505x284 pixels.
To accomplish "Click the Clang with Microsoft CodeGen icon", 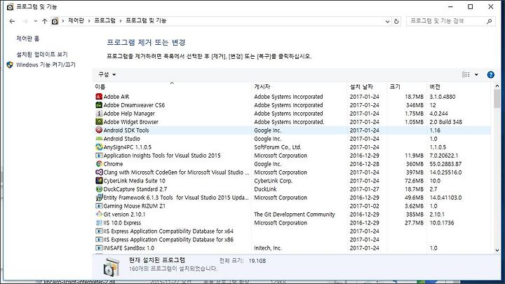I will pyautogui.click(x=99, y=173).
